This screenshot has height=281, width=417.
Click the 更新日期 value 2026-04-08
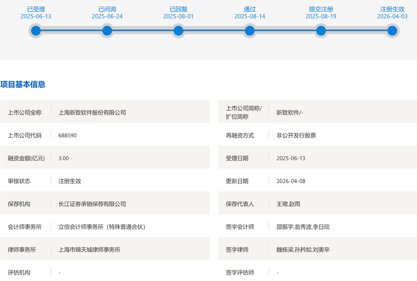pyautogui.click(x=291, y=181)
